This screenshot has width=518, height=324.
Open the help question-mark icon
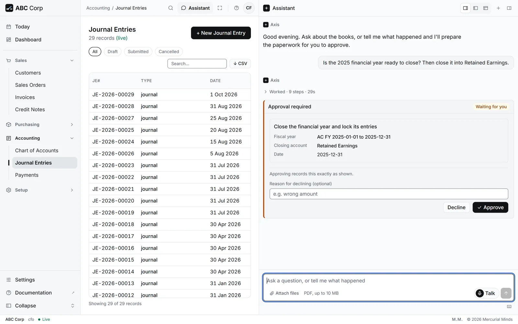pos(236,8)
